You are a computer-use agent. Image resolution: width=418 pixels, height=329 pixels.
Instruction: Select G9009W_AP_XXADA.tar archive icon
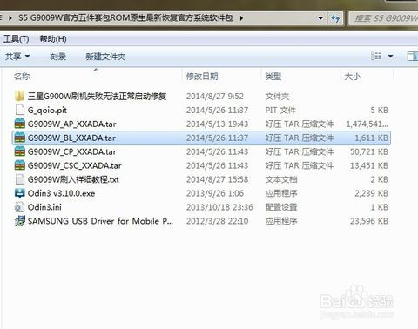[19, 124]
